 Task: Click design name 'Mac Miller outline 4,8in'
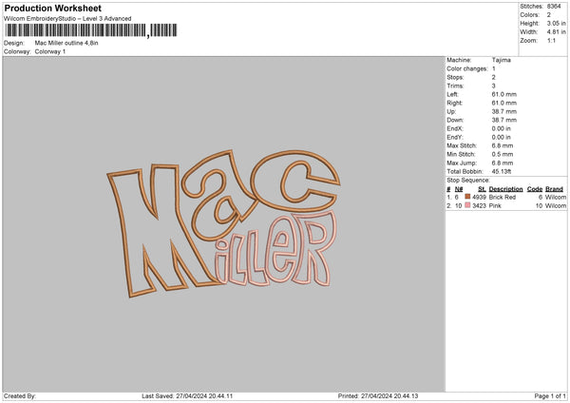pyautogui.click(x=66, y=43)
